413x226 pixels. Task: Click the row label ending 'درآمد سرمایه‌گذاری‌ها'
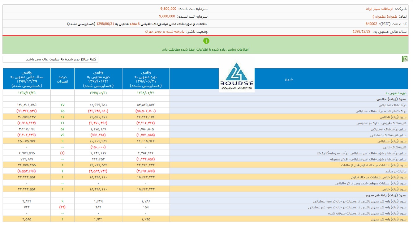362,153
